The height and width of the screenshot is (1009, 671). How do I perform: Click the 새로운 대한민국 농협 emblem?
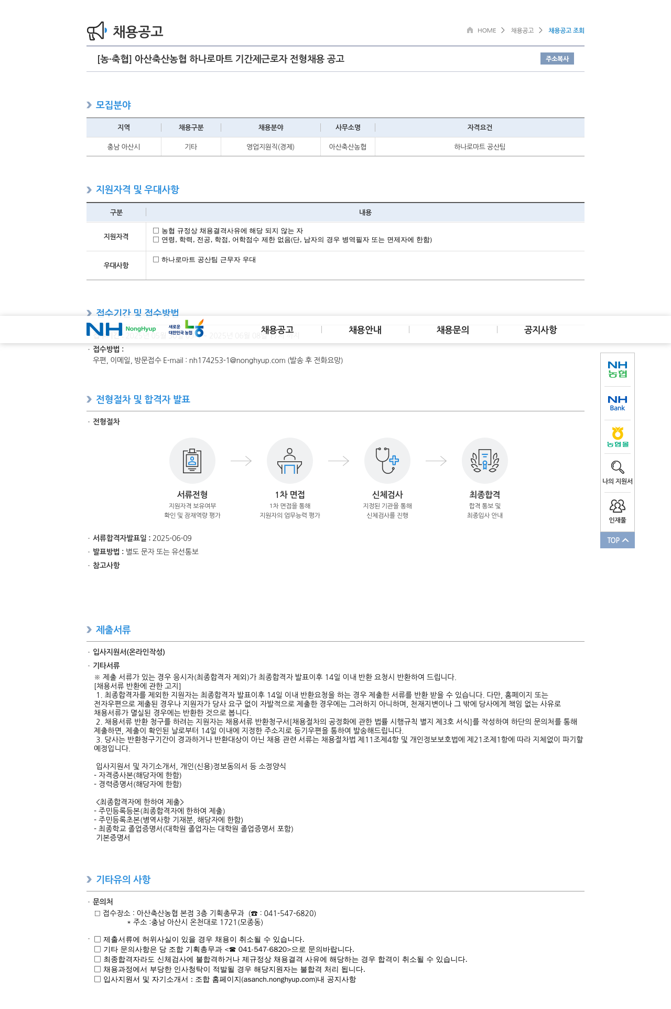click(x=186, y=328)
